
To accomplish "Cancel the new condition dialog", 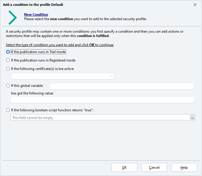I will pyautogui.click(x=154, y=168).
